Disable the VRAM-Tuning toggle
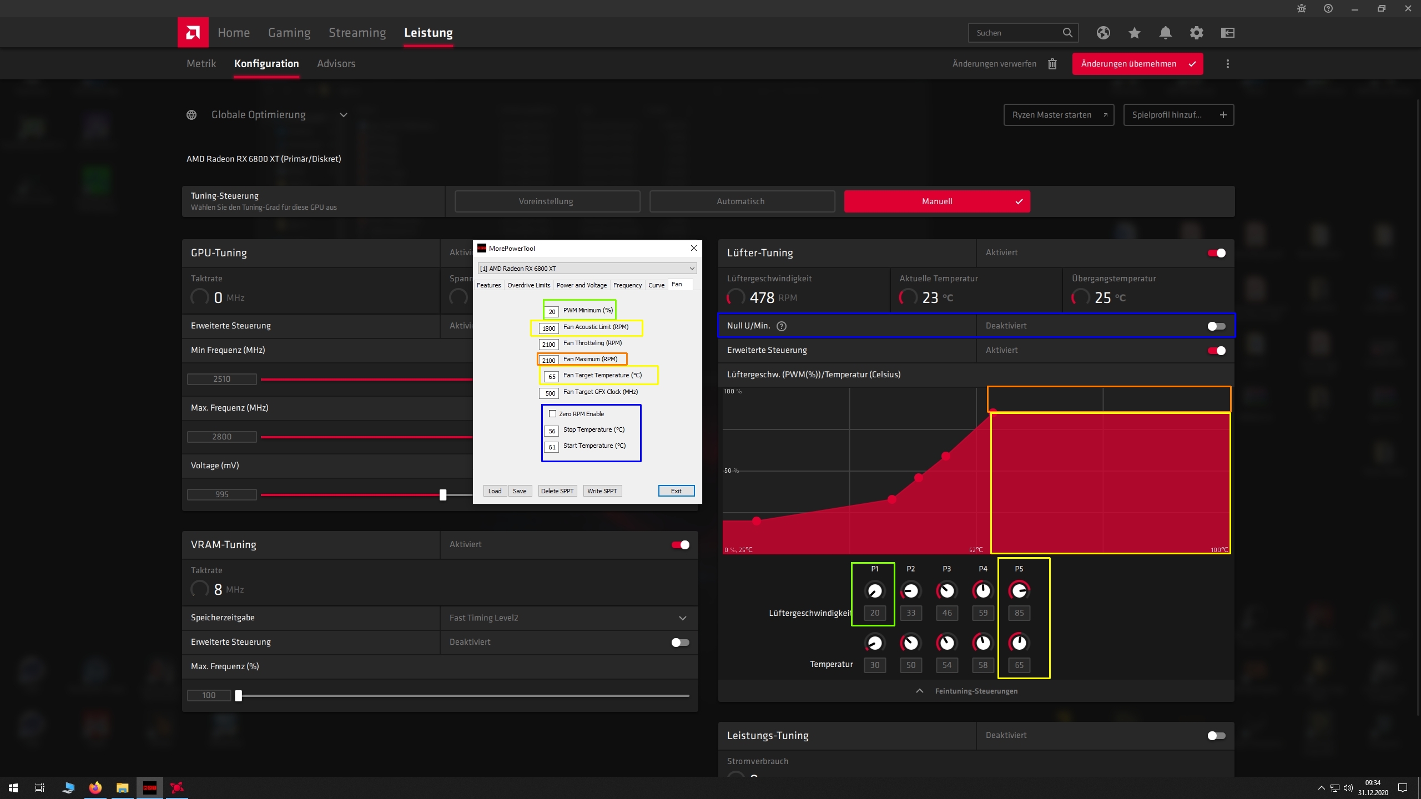This screenshot has height=799, width=1421. tap(680, 545)
